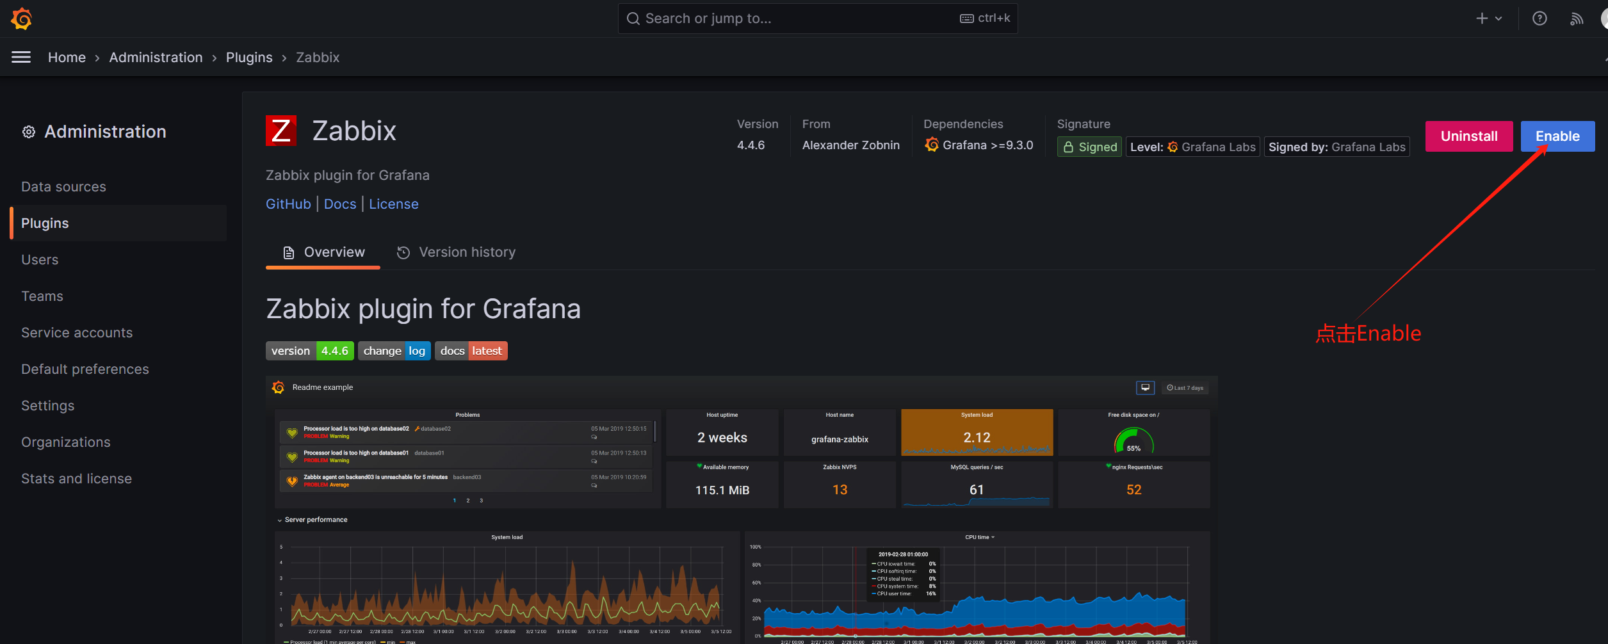Open the hamburger navigation menu
Viewport: 1608px width, 644px height.
[x=21, y=57]
